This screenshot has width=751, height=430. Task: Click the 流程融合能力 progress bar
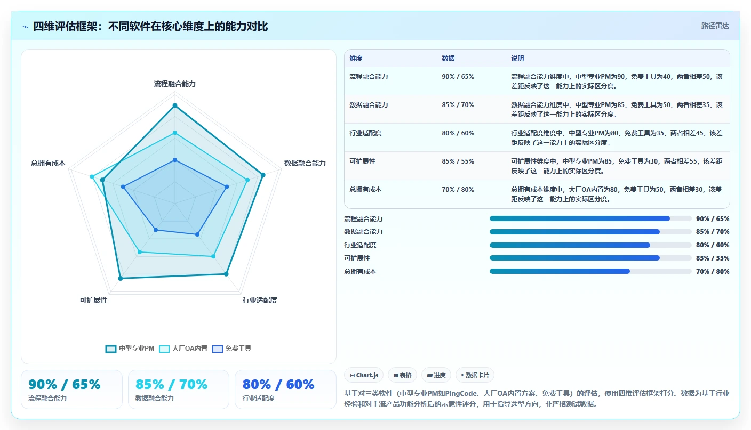pyautogui.click(x=590, y=218)
